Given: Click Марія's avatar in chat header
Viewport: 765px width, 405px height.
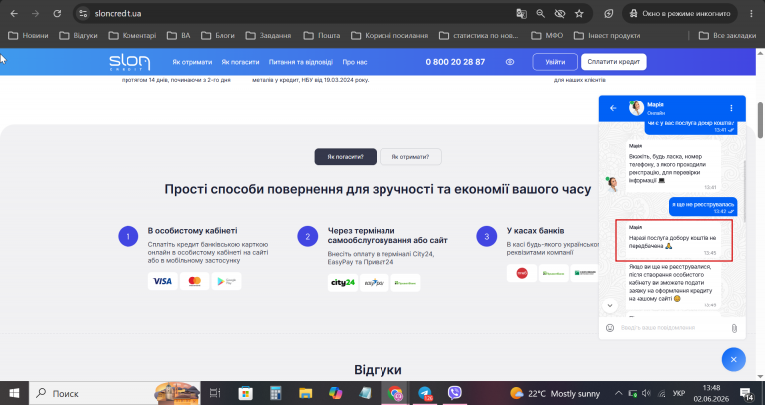Looking at the screenshot, I should point(636,108).
